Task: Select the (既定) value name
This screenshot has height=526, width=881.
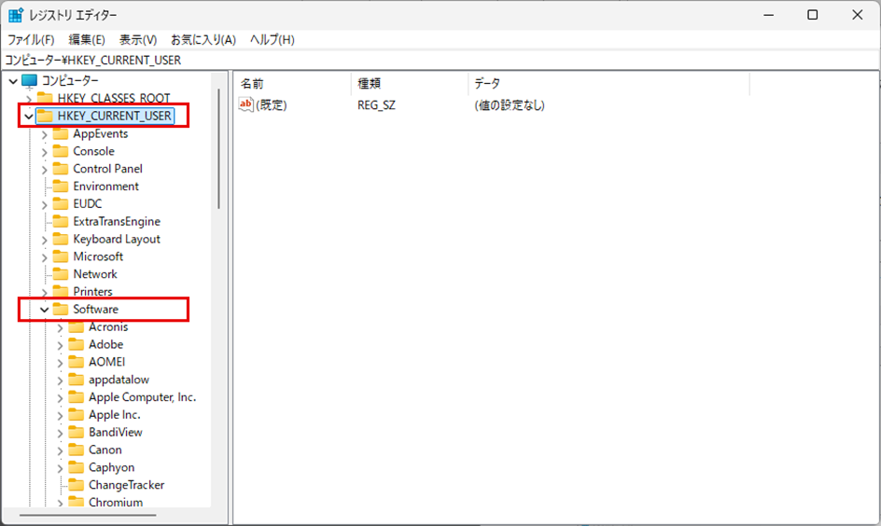Action: [272, 105]
